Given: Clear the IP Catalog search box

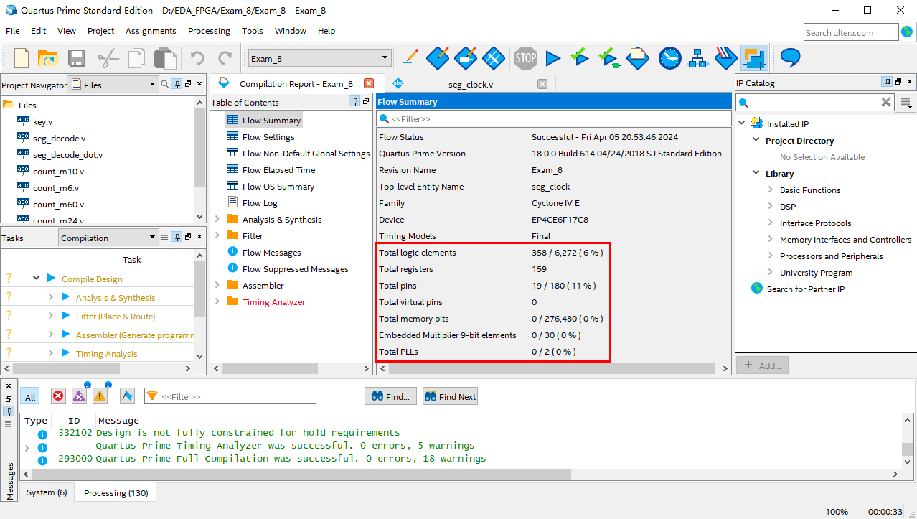Looking at the screenshot, I should point(886,102).
